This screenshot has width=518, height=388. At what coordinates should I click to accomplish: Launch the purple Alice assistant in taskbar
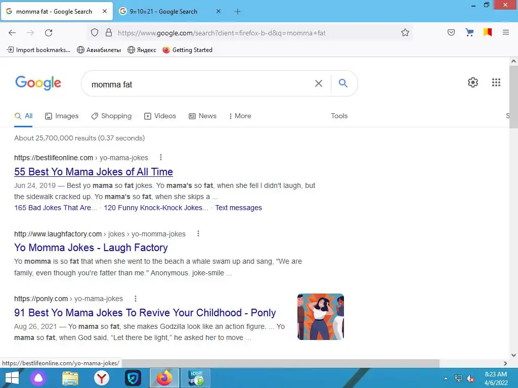[x=38, y=378]
